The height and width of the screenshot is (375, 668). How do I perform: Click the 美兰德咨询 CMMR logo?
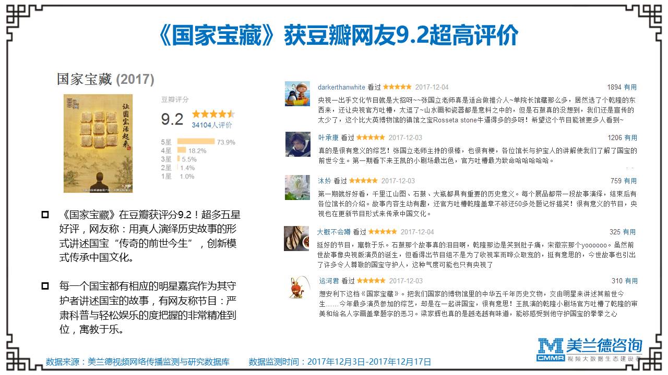(590, 349)
